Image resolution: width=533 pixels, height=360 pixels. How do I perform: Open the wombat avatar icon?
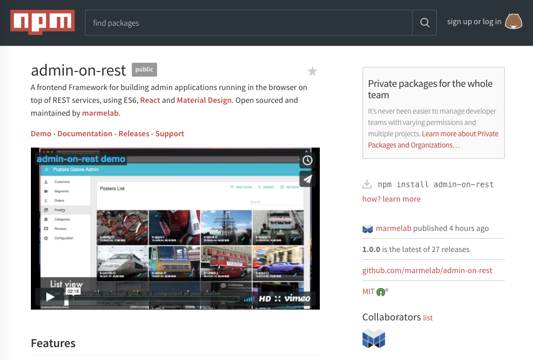(513, 22)
